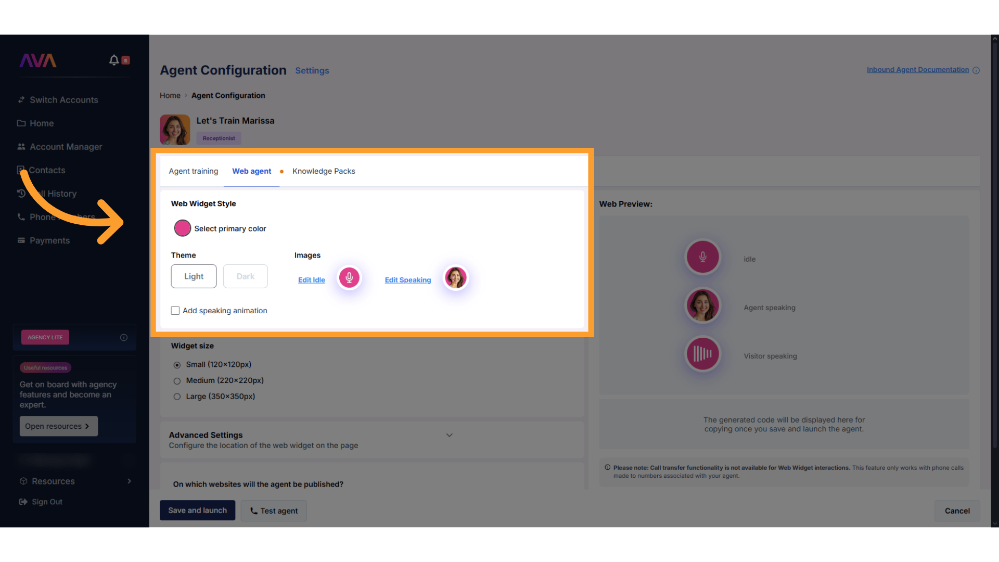The width and height of the screenshot is (999, 562).
Task: Choose the Light theme
Action: 194,276
